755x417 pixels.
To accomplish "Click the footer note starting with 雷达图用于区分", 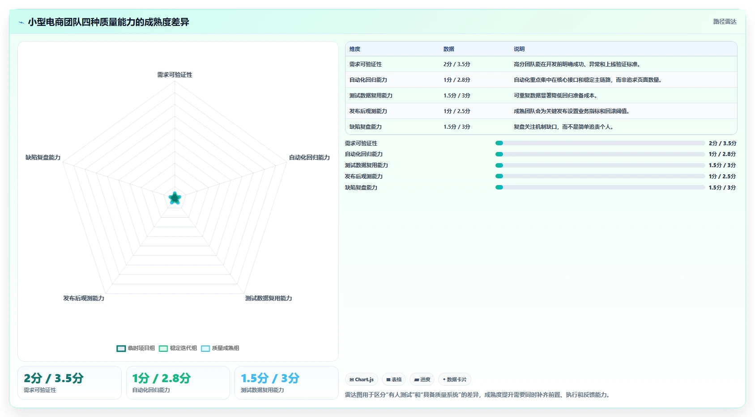I will click(x=478, y=395).
